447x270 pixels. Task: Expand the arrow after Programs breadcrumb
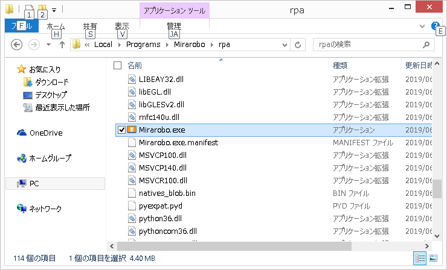[x=167, y=45]
